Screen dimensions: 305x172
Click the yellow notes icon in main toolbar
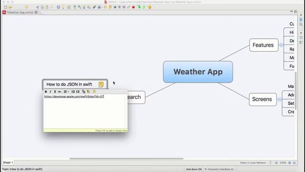[110, 7]
